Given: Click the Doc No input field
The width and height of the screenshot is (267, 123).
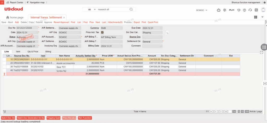Looking at the screenshot, I should (27, 28).
